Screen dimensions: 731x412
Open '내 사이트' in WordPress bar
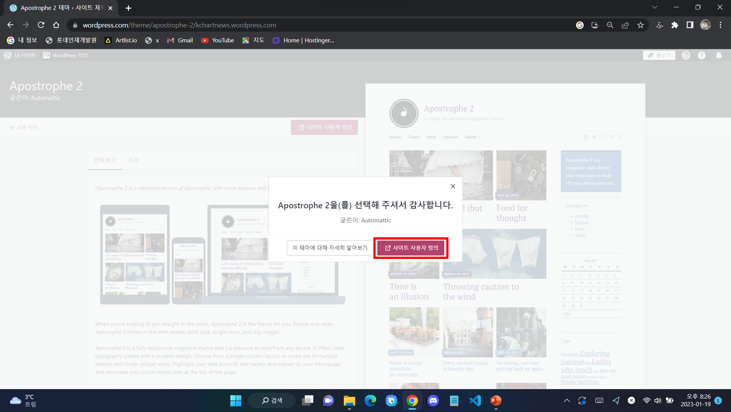coord(20,55)
